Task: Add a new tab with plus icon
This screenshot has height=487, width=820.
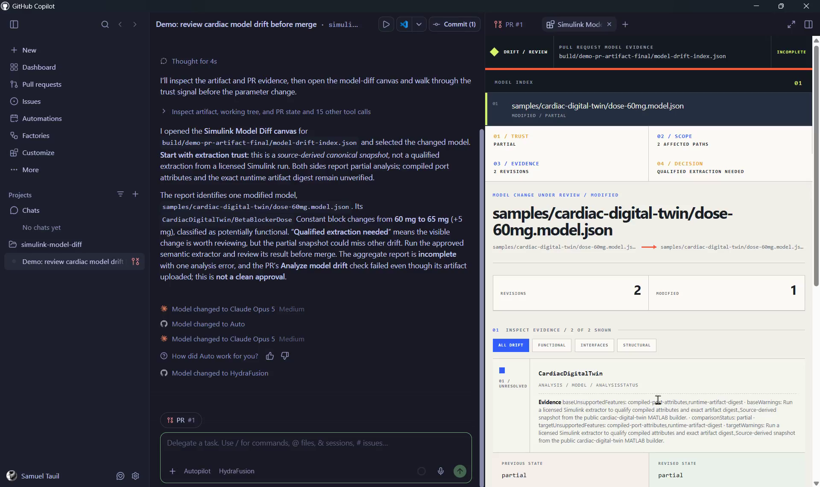Action: (625, 24)
